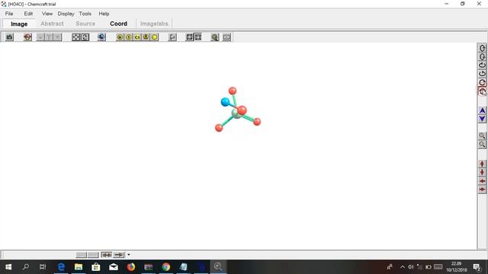This screenshot has height=274, width=488.
Task: Open the View menu
Action: [x=47, y=14]
